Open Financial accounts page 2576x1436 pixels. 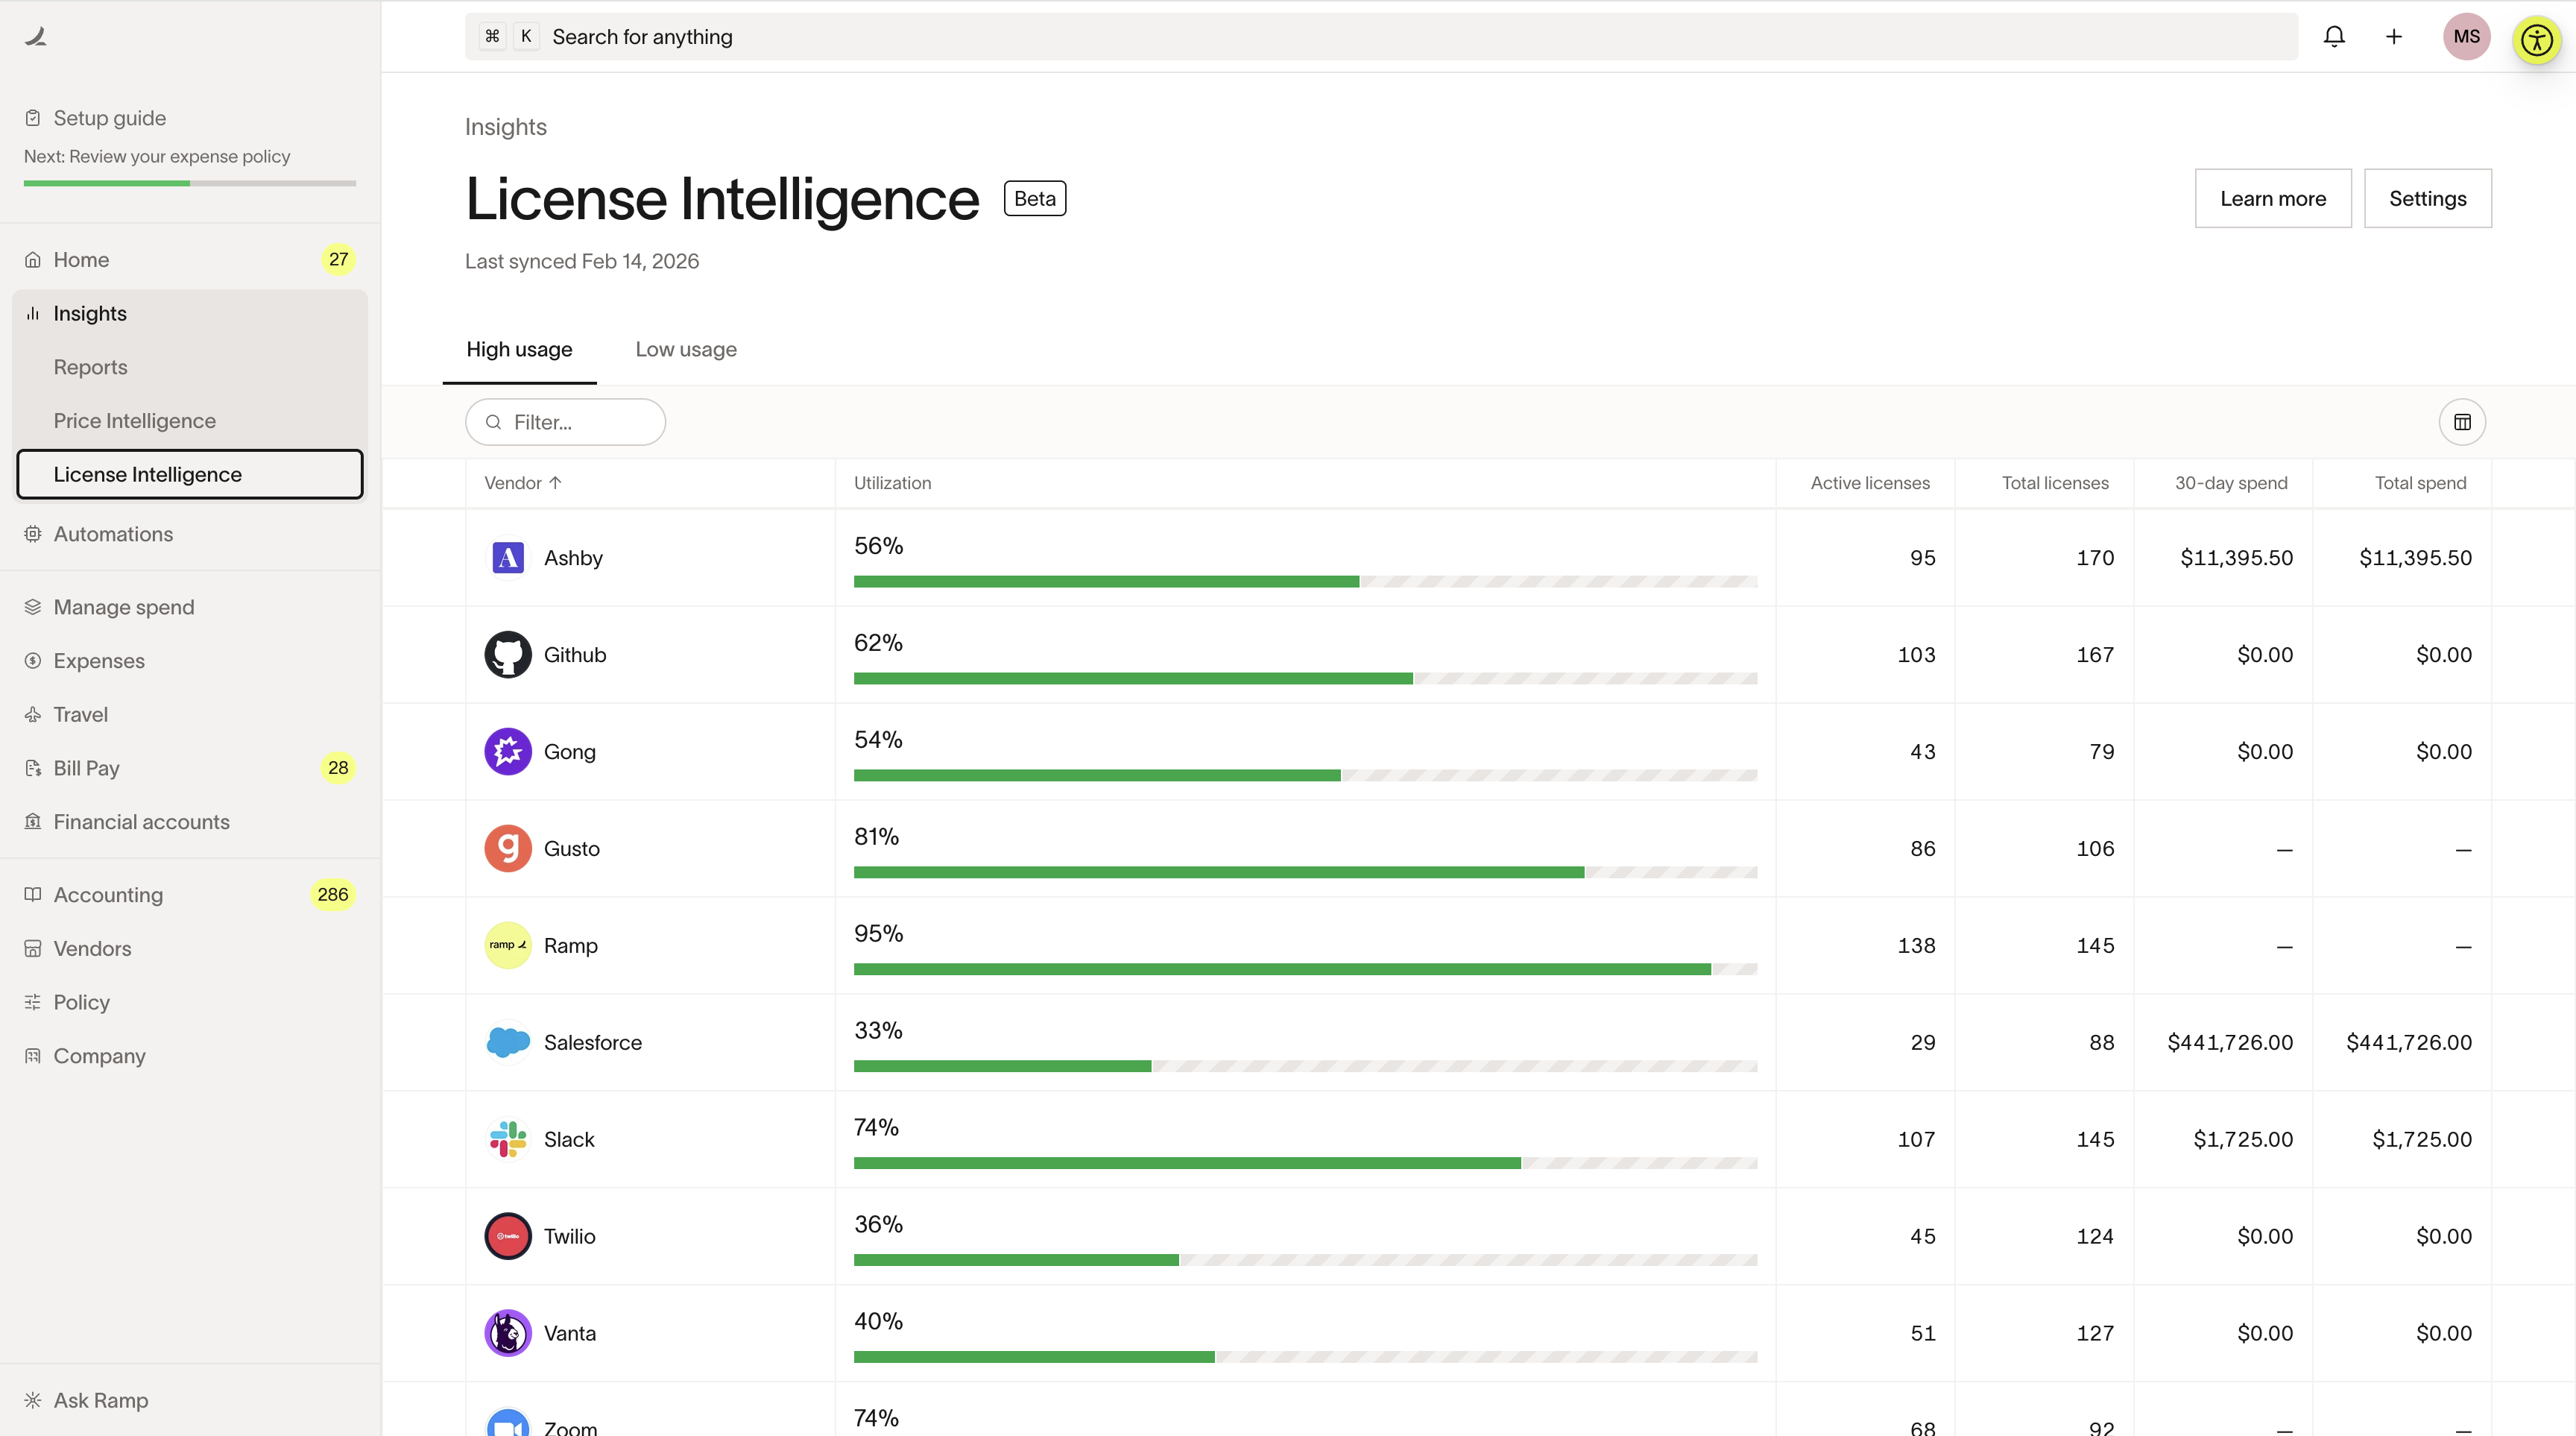[141, 822]
